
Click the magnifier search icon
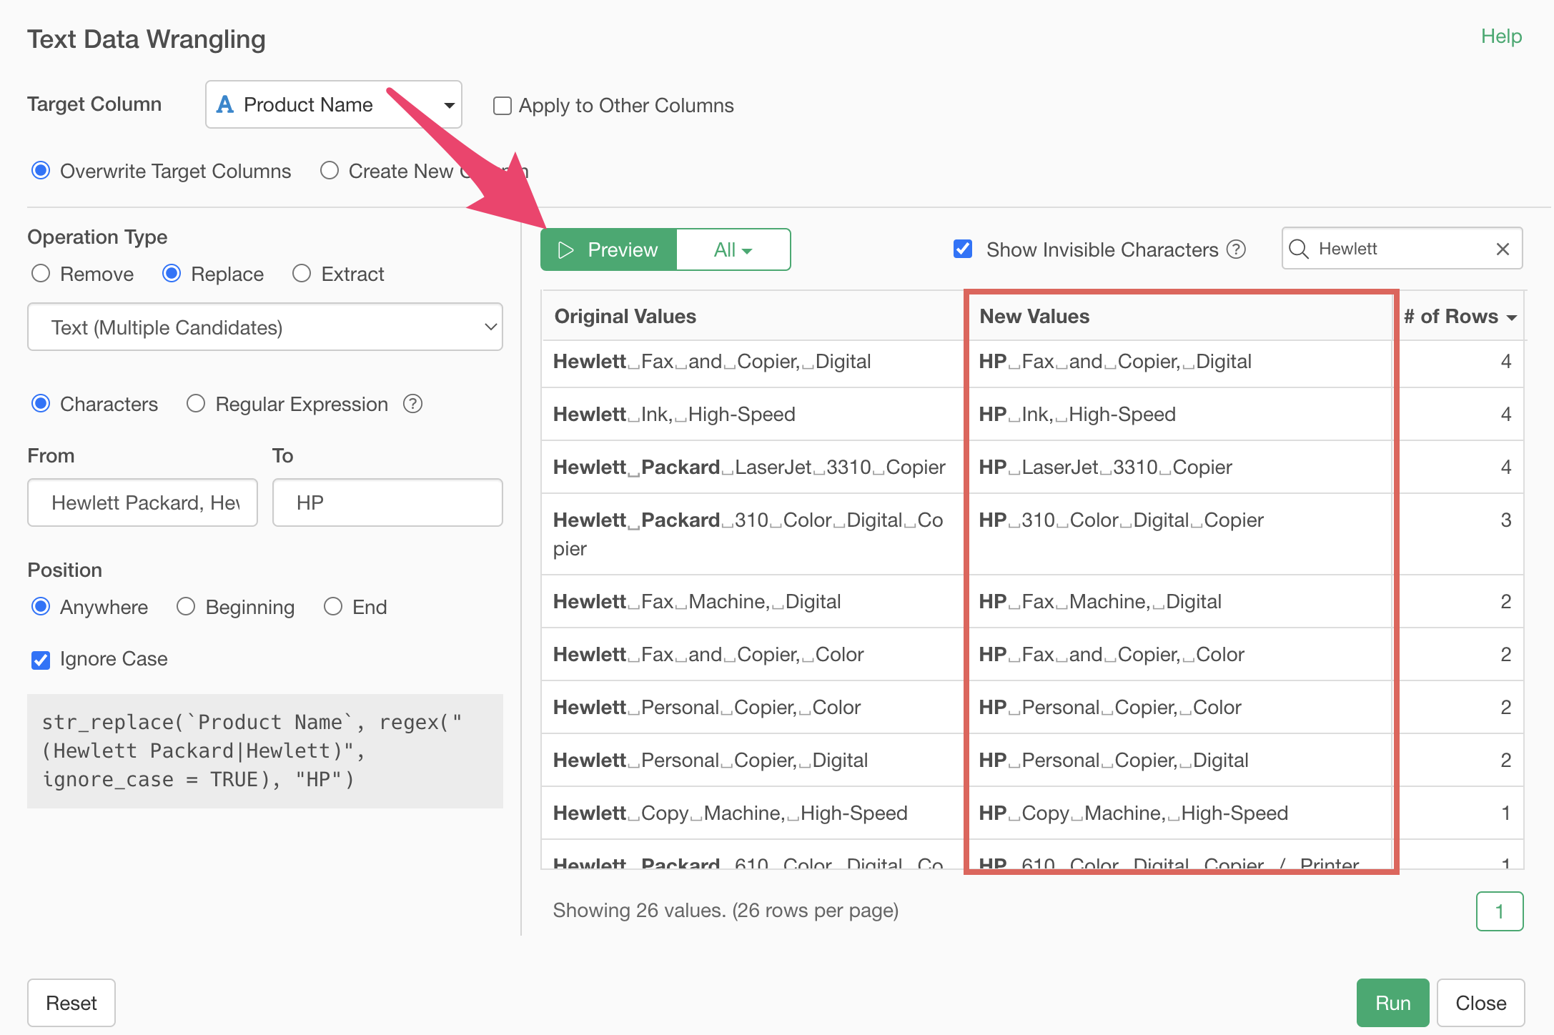click(1298, 249)
